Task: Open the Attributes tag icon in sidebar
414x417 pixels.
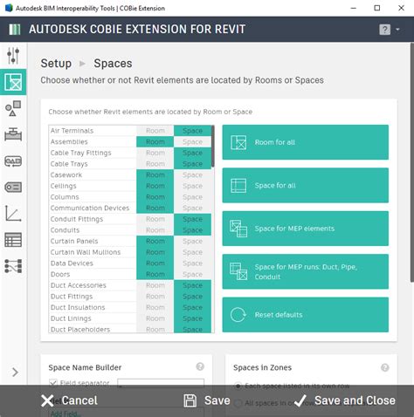Action: [x=13, y=188]
